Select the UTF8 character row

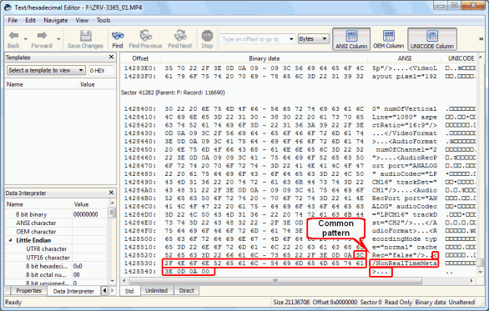(57, 249)
